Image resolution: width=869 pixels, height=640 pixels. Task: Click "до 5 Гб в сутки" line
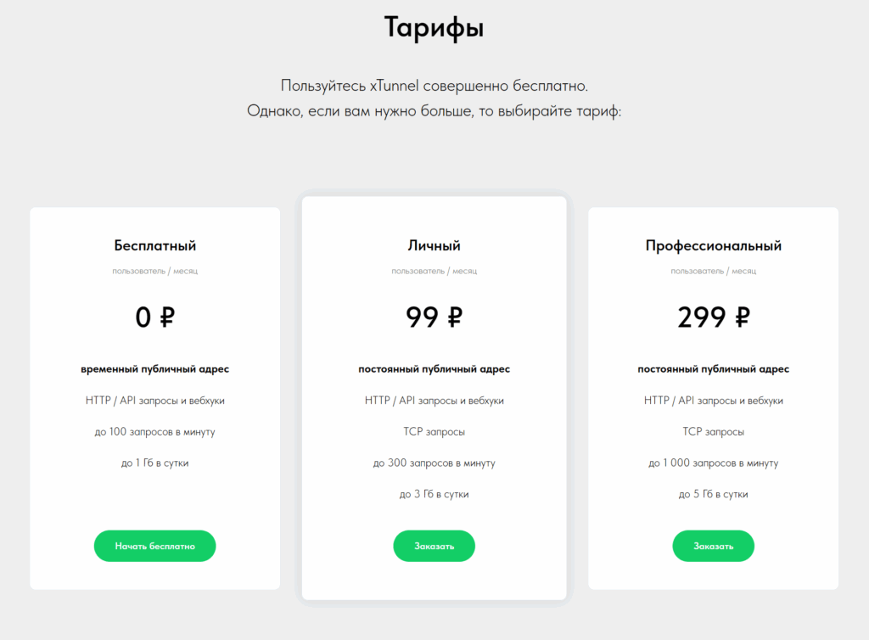pos(713,494)
